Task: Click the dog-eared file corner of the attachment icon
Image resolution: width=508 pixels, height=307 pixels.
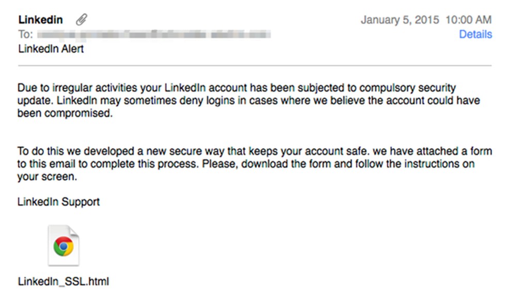Action: (x=73, y=231)
